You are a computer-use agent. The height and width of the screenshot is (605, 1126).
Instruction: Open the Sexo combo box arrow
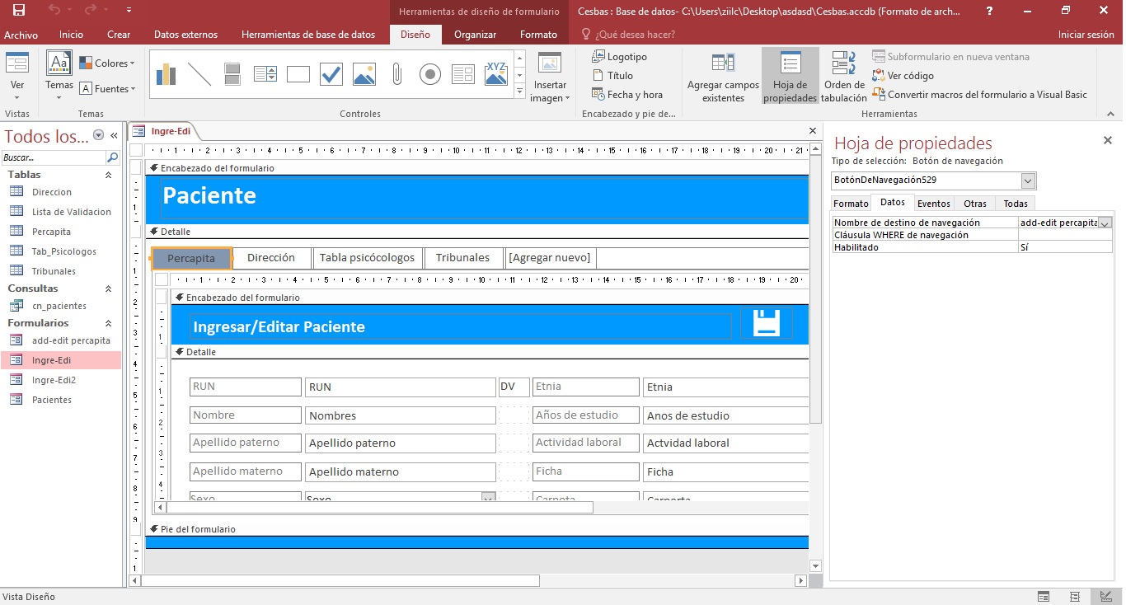point(488,497)
